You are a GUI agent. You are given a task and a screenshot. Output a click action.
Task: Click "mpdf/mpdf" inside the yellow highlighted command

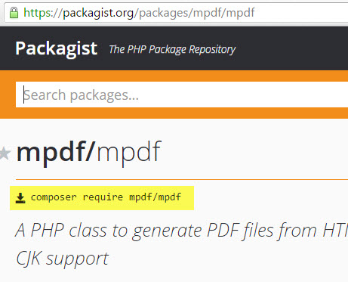(x=155, y=197)
